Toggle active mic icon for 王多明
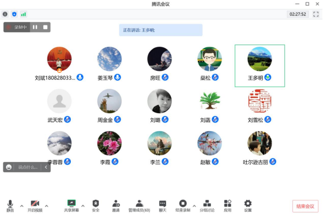Image resolution: width=323 pixels, height=214 pixels. [x=268, y=77]
